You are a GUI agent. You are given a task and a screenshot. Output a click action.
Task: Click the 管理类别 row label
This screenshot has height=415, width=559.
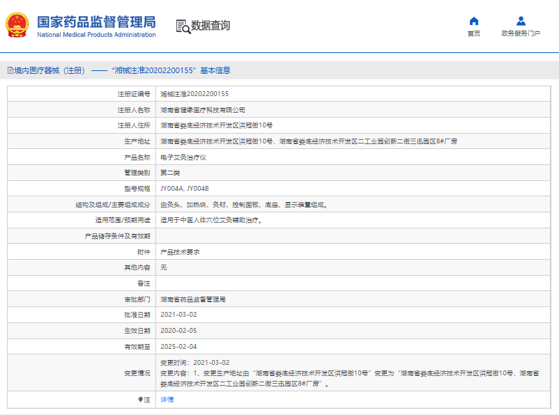click(x=137, y=173)
